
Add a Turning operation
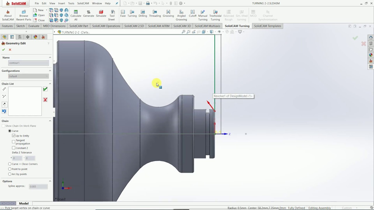tap(132, 14)
